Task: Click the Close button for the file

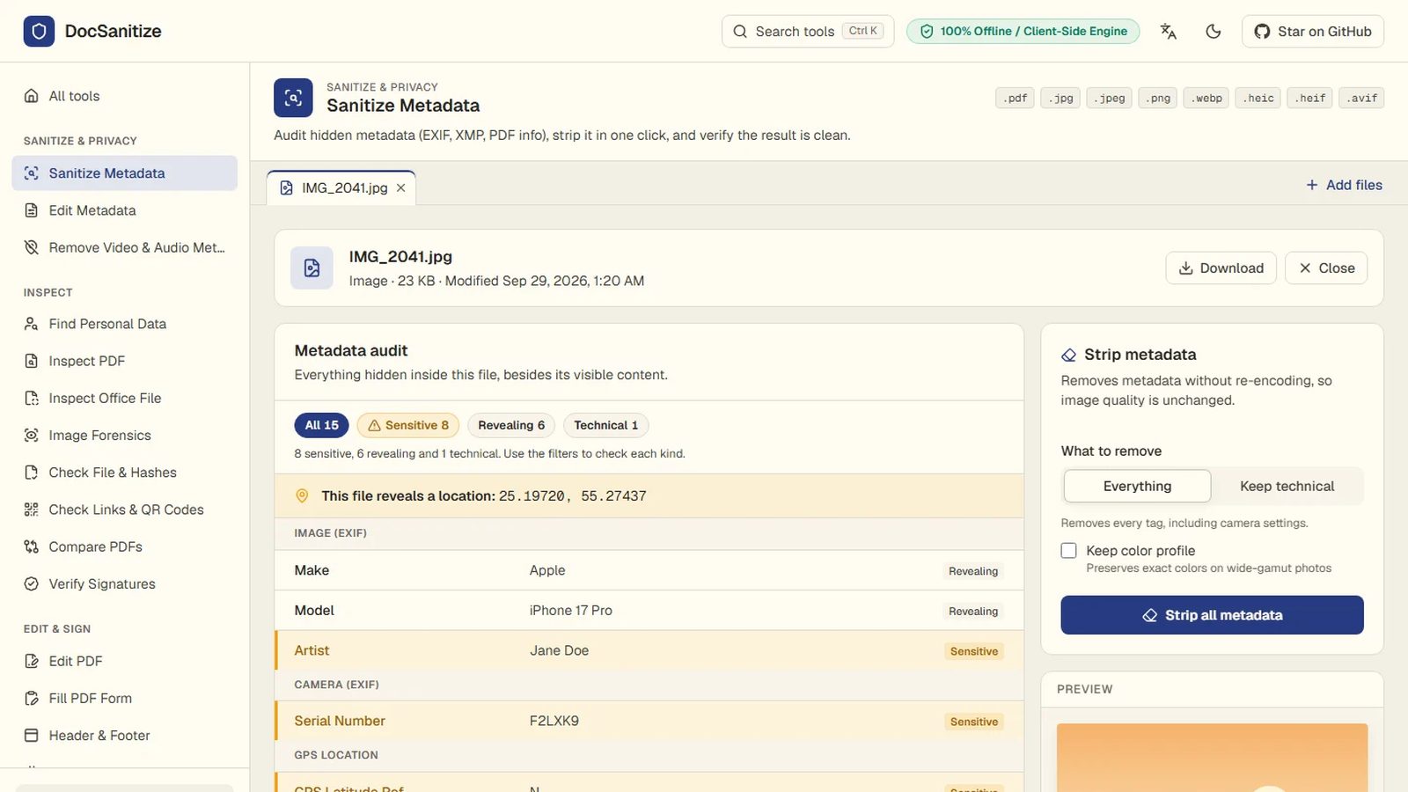Action: (1326, 268)
